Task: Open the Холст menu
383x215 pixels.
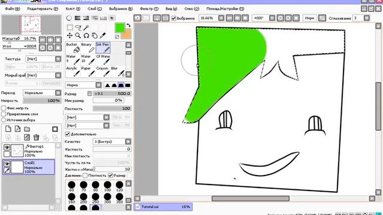Action: pyautogui.click(x=73, y=9)
